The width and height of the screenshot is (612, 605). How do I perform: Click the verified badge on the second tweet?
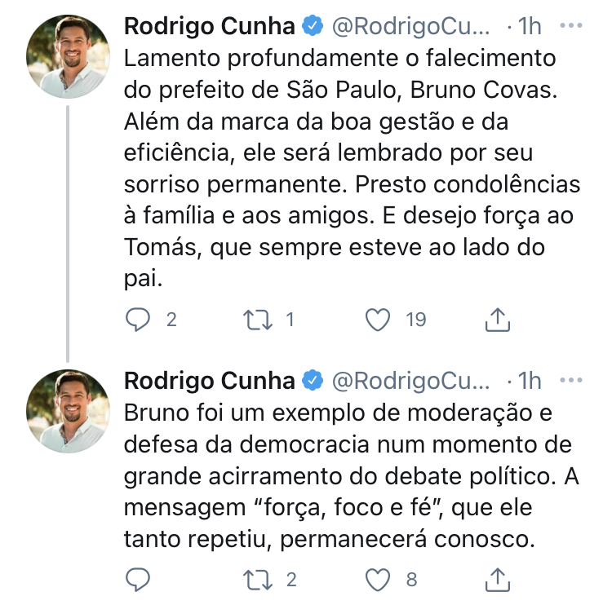pyautogui.click(x=313, y=381)
